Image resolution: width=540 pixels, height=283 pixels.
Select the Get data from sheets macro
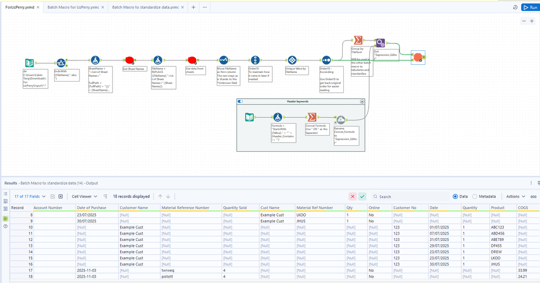[x=192, y=60]
